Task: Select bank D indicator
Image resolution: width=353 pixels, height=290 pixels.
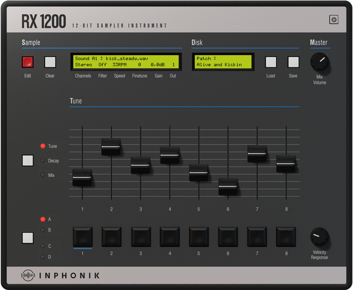Action: point(43,257)
